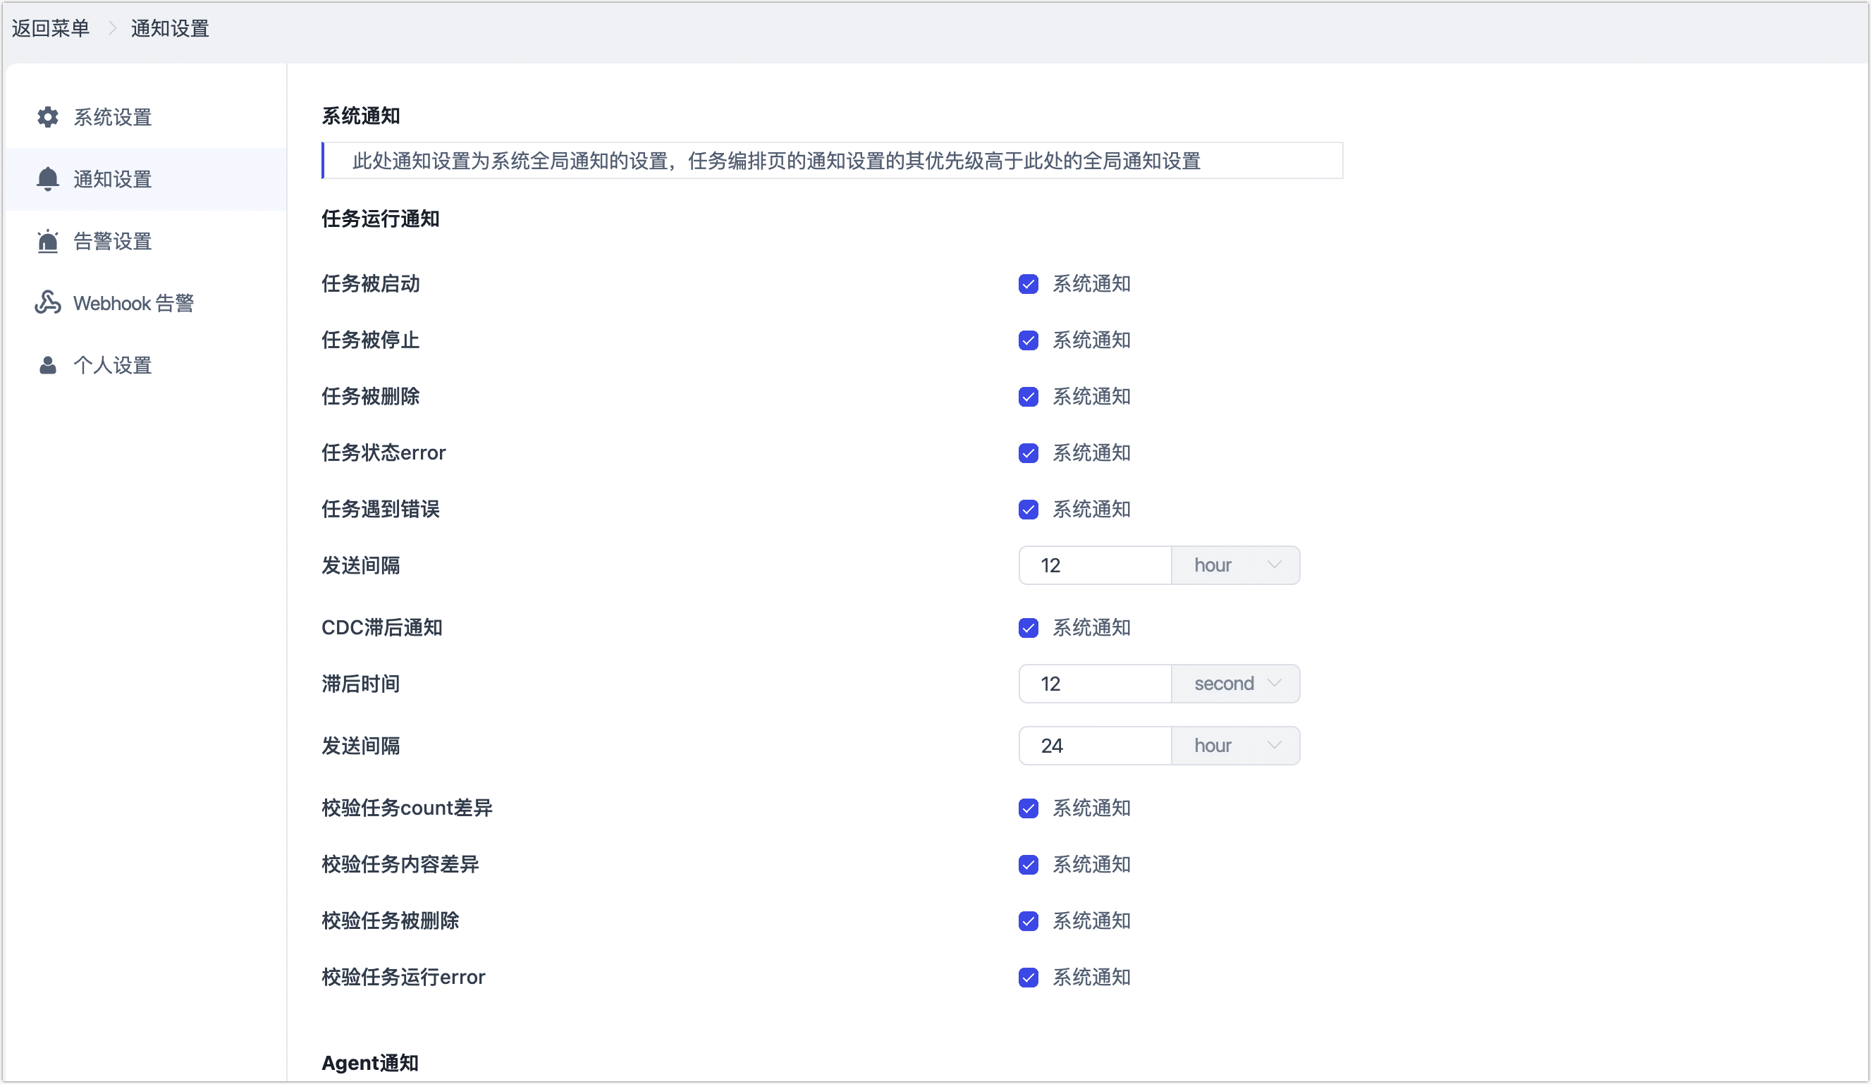Screen dimensions: 1871x1084
Task: Open the Webhook 告警 menu item
Action: point(134,304)
